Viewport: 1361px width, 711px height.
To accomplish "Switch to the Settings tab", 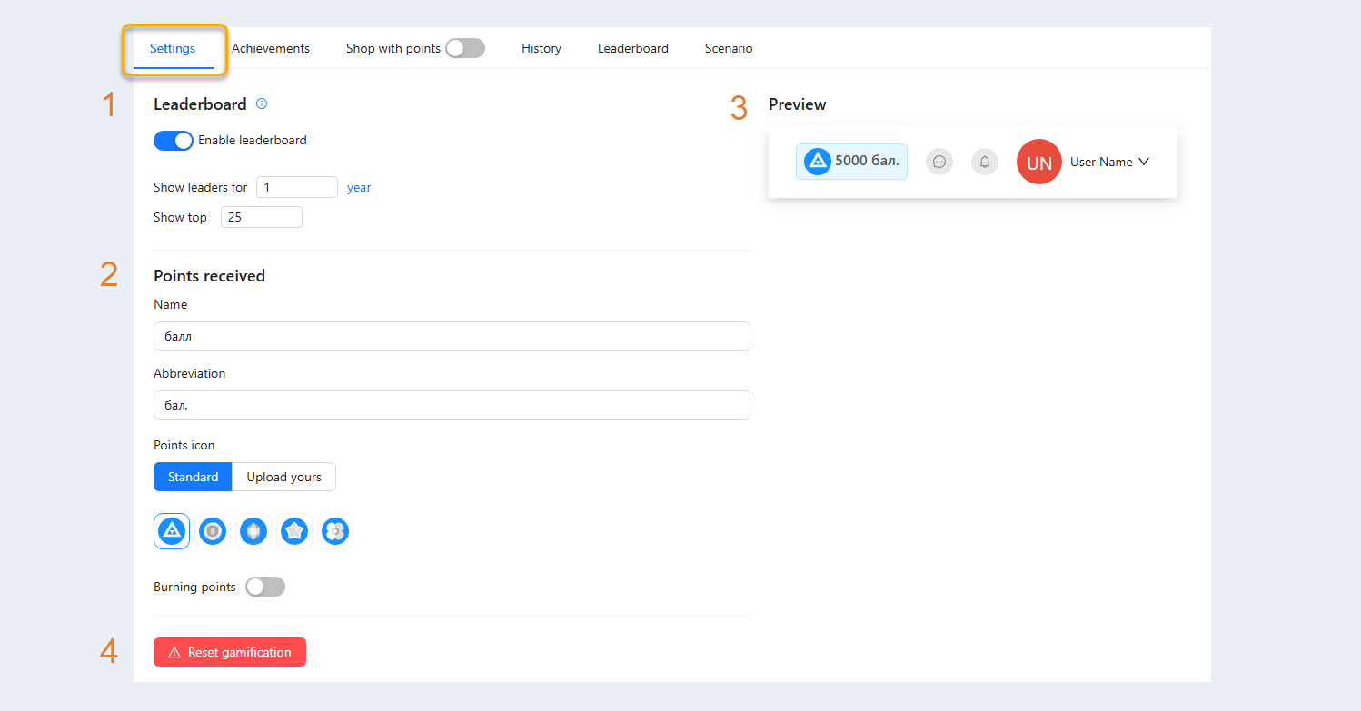I will 173,48.
